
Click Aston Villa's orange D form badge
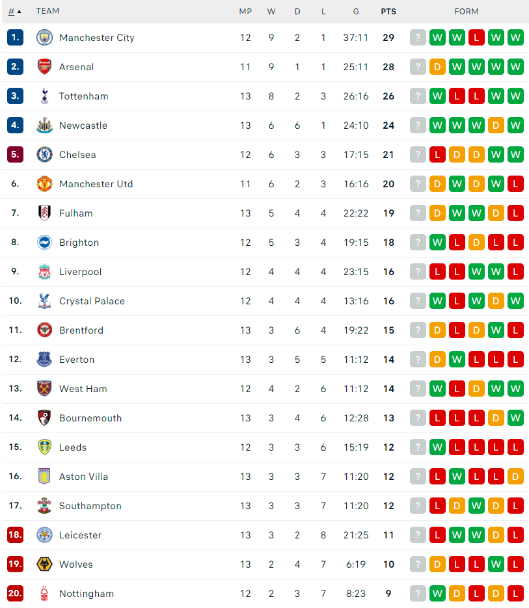[515, 477]
